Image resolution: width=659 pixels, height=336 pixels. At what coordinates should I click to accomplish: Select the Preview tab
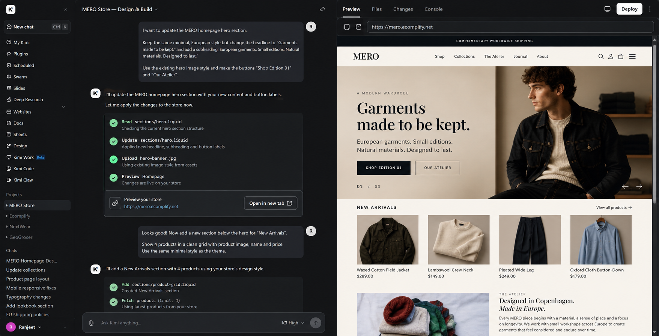point(351,9)
